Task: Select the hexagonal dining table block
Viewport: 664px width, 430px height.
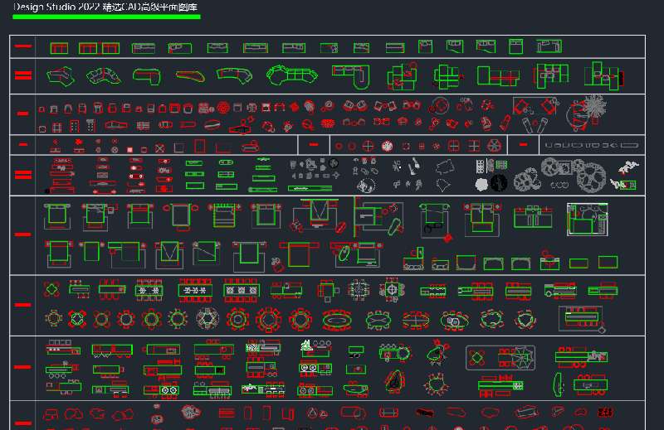Action: [205, 319]
